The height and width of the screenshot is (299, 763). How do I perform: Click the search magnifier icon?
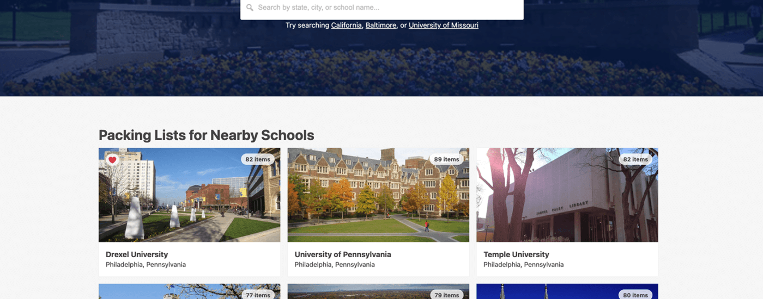250,8
